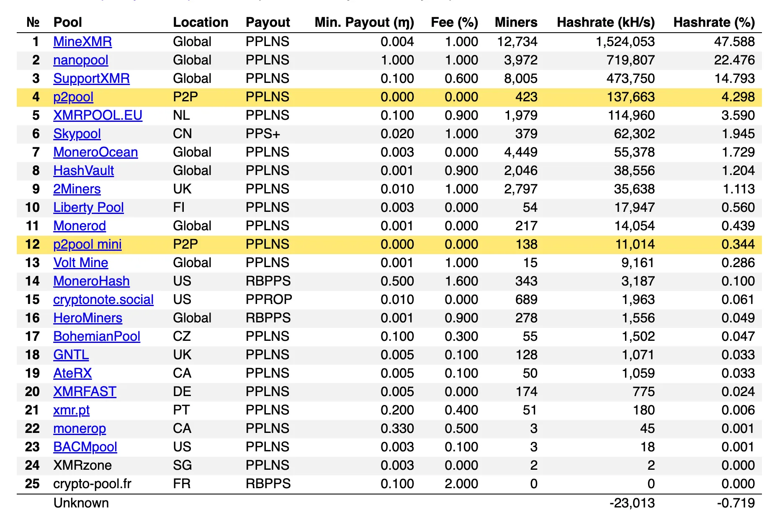Click the NL location cell
Screen dimensions: 777x520
tap(182, 115)
